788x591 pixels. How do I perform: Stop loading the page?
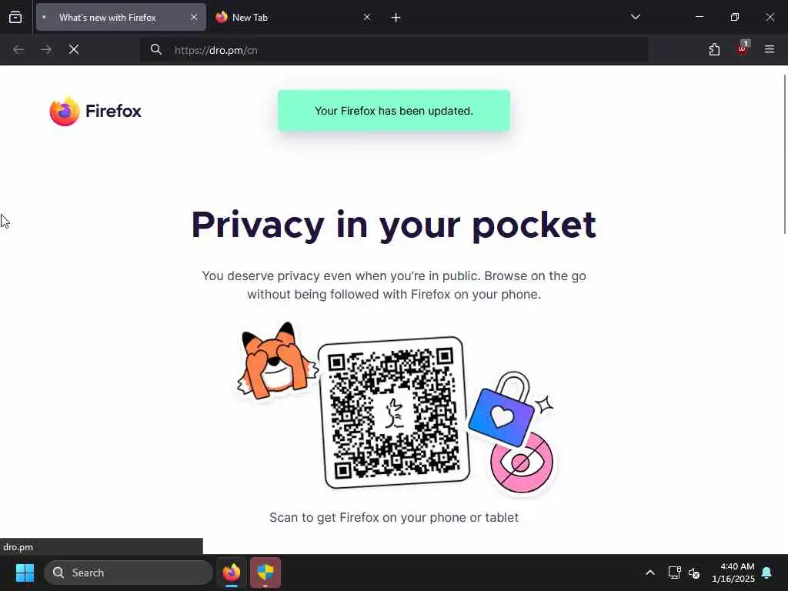74,49
